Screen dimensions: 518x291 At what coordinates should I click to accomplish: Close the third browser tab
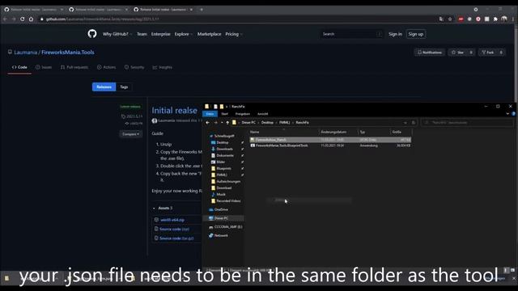coord(191,10)
